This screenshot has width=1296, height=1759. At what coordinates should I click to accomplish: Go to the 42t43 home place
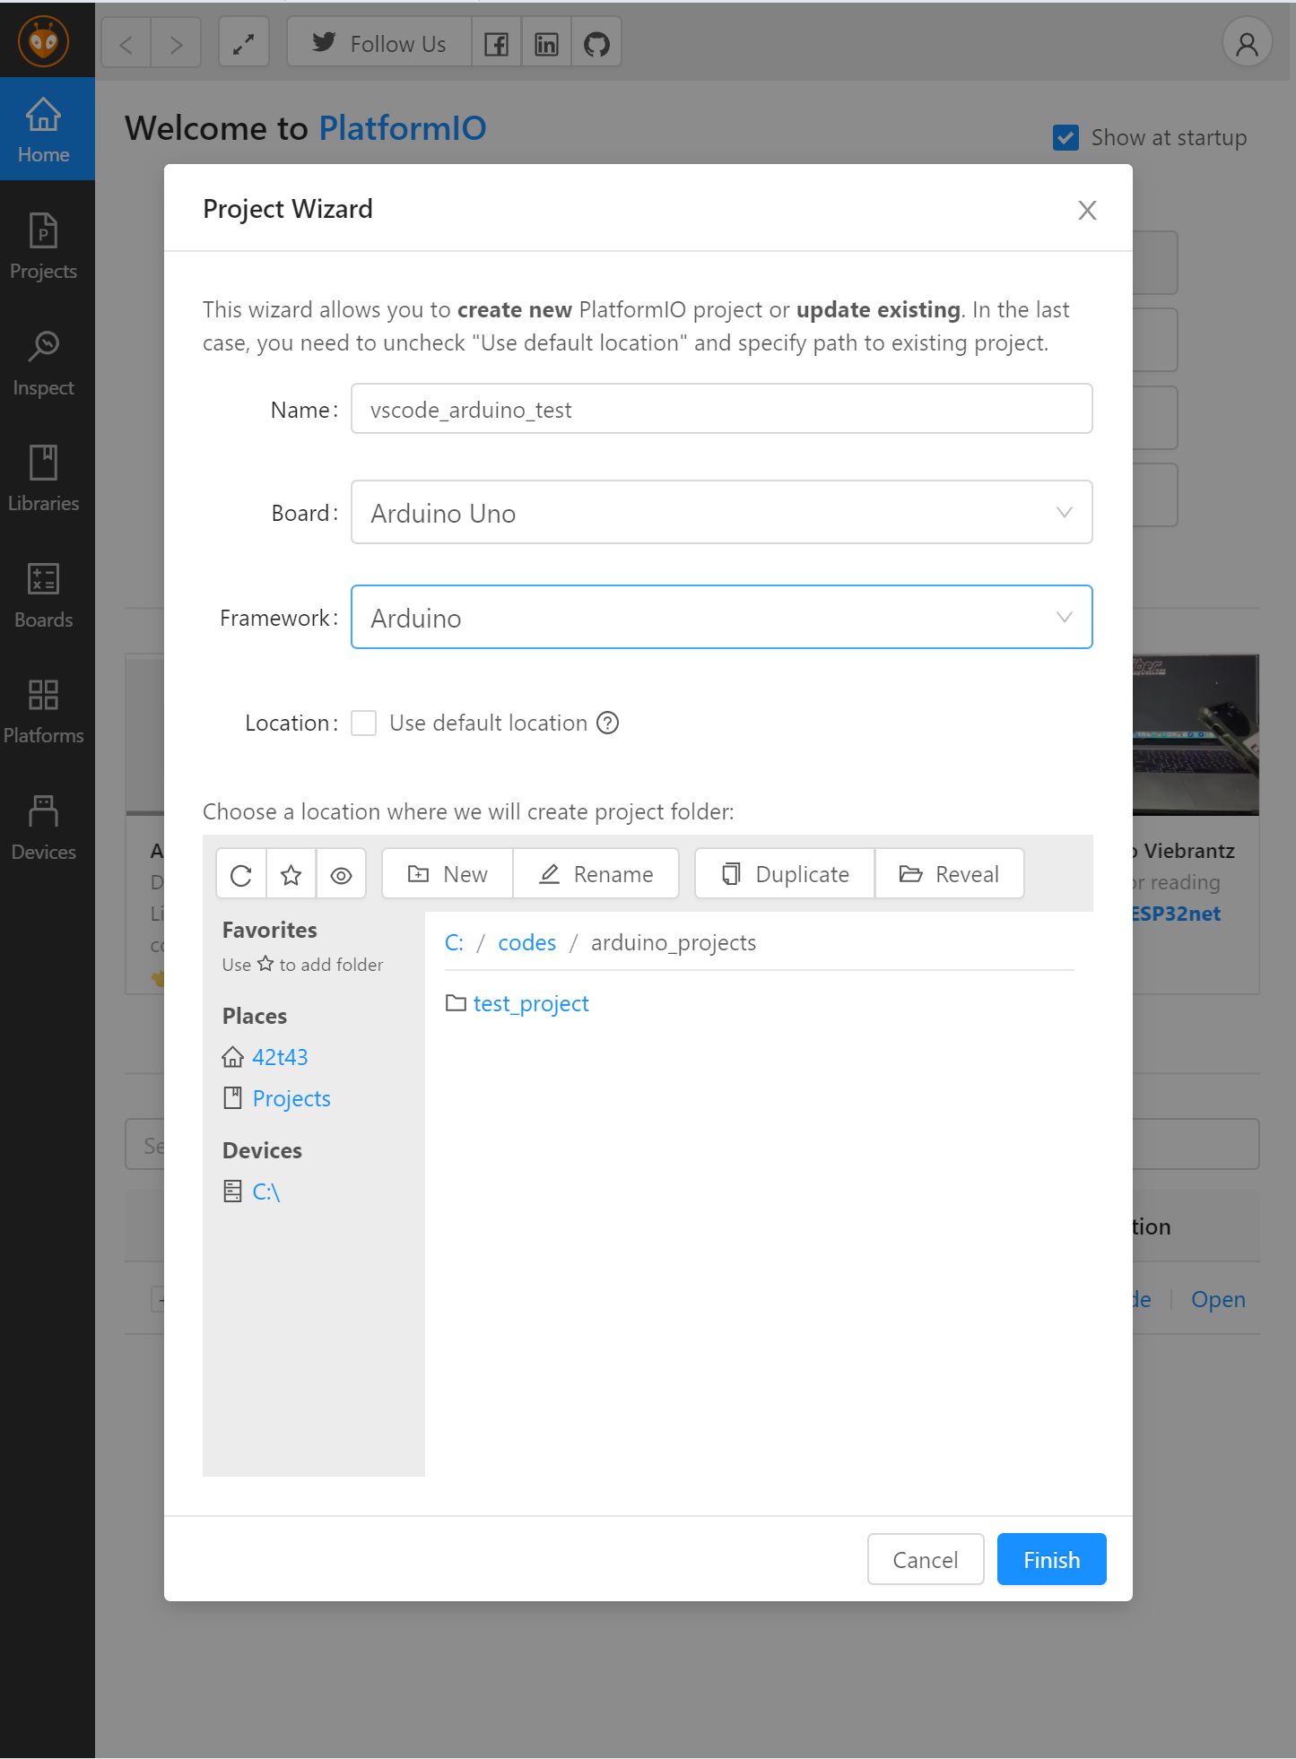280,1057
